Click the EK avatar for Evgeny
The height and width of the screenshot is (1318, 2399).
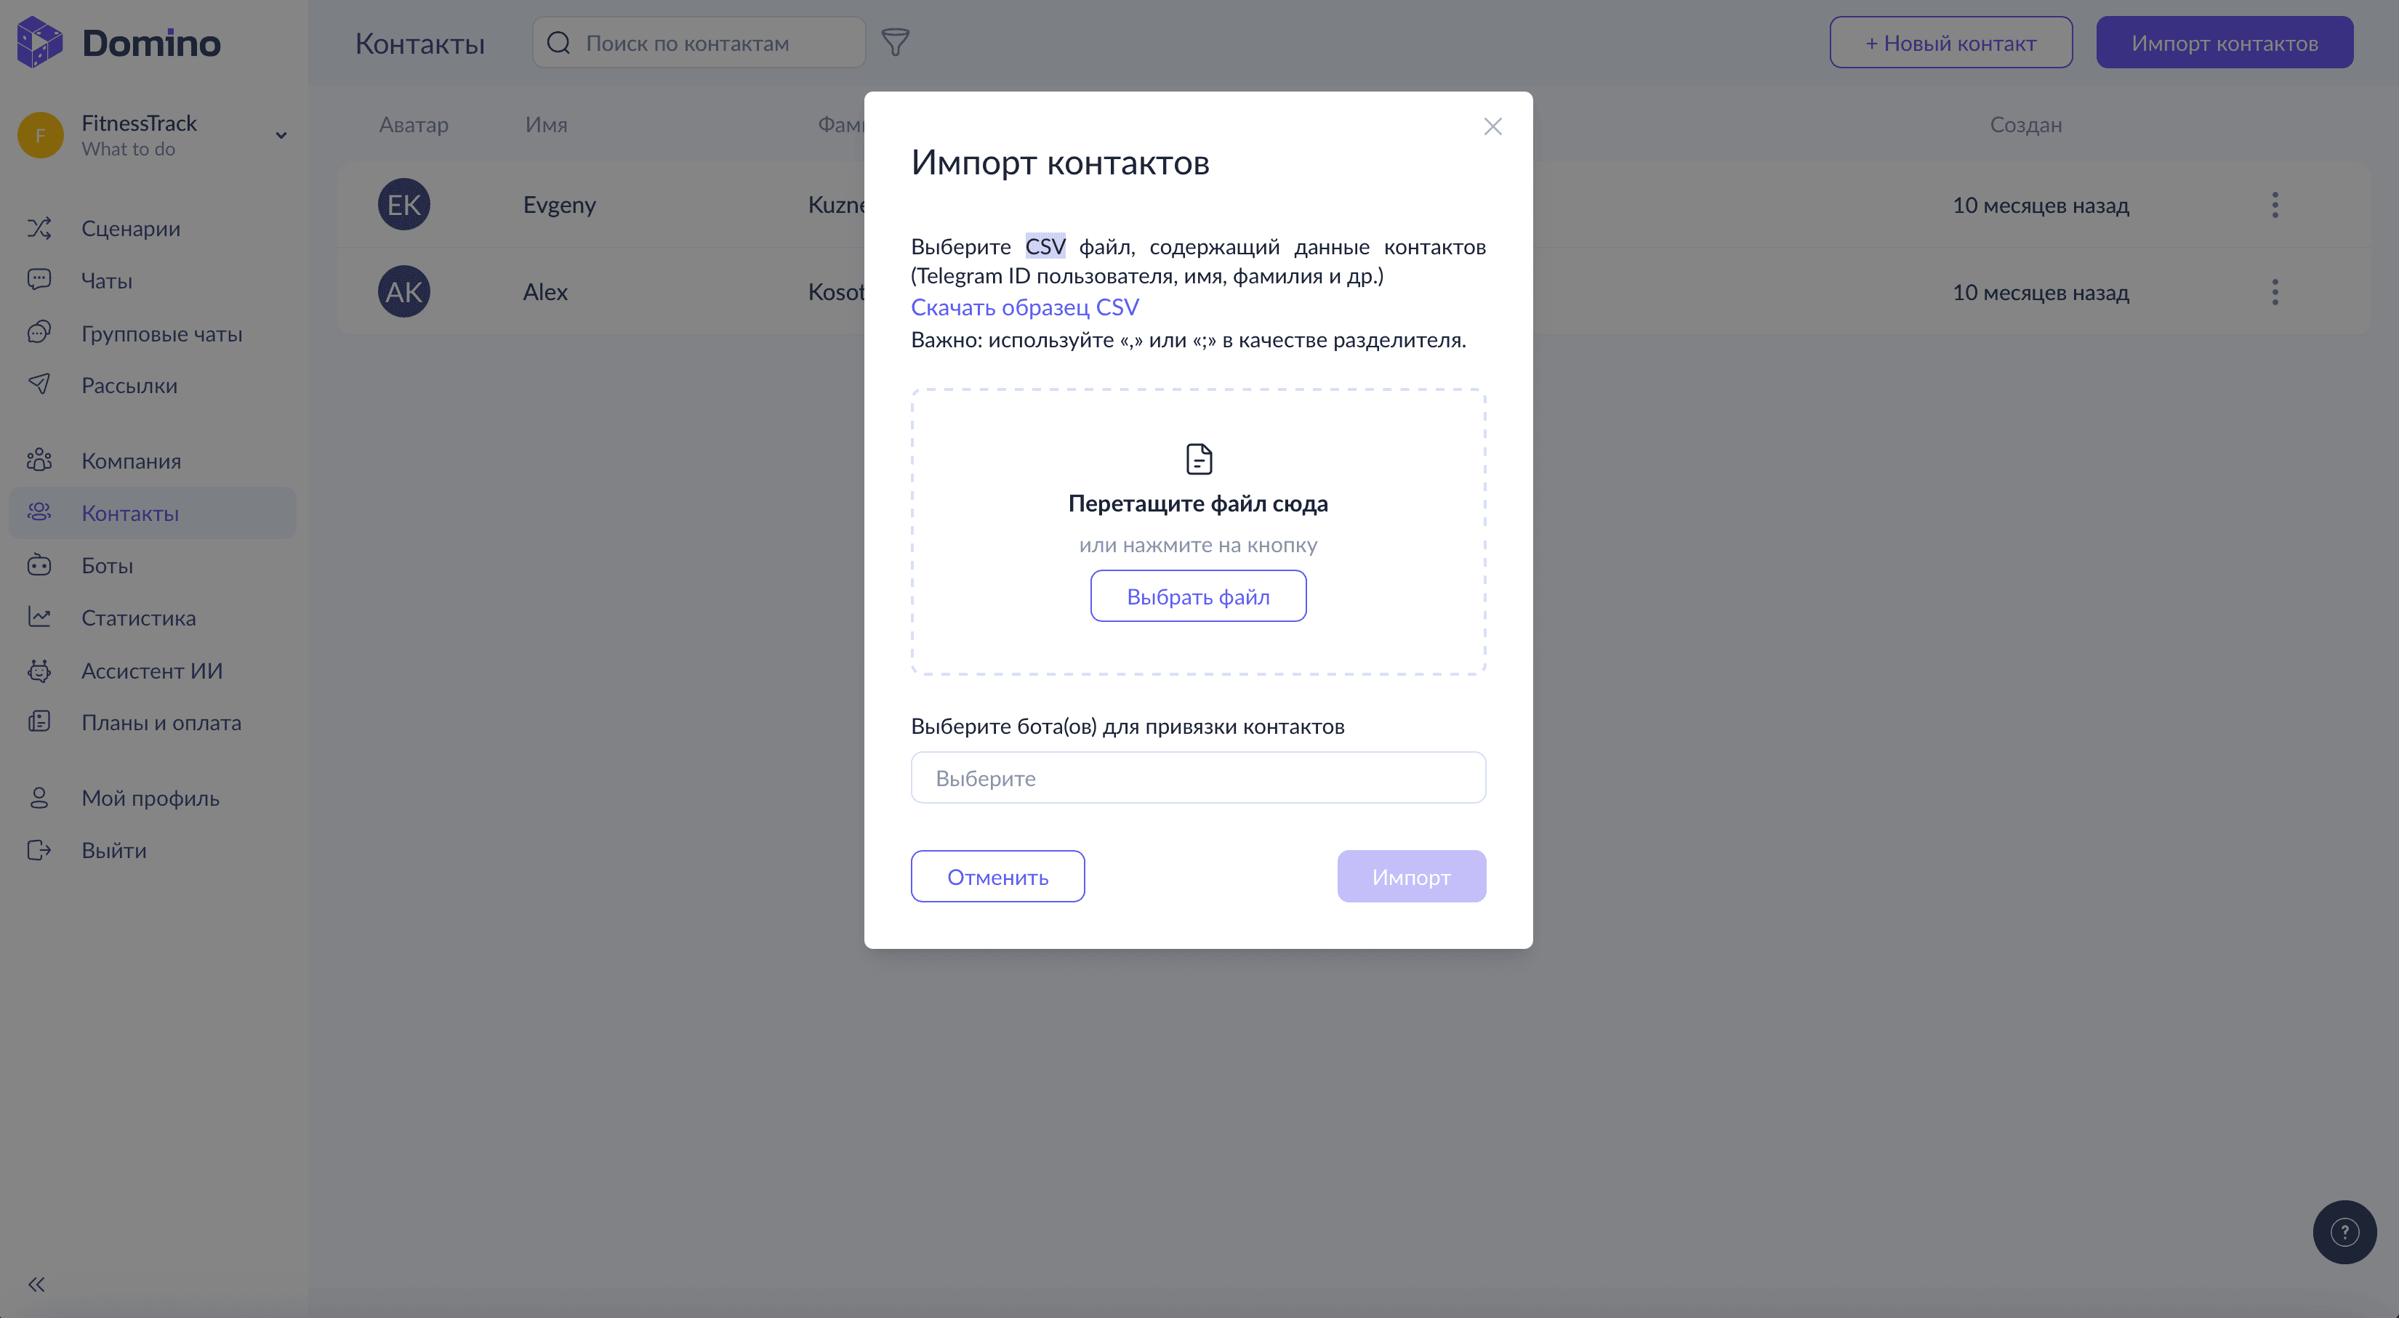403,205
